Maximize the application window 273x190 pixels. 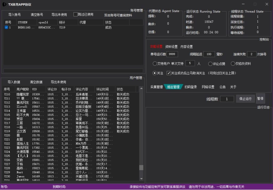[255, 4]
